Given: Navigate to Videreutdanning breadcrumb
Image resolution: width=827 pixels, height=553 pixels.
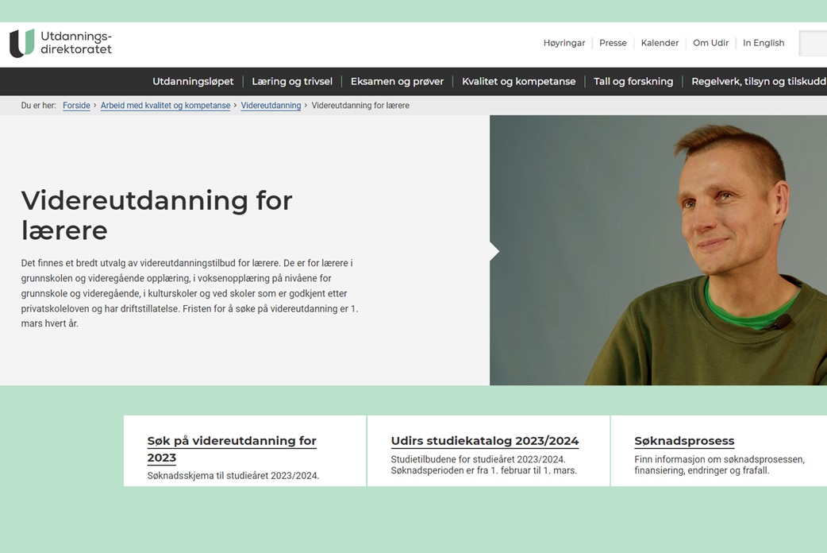Looking at the screenshot, I should (x=271, y=106).
